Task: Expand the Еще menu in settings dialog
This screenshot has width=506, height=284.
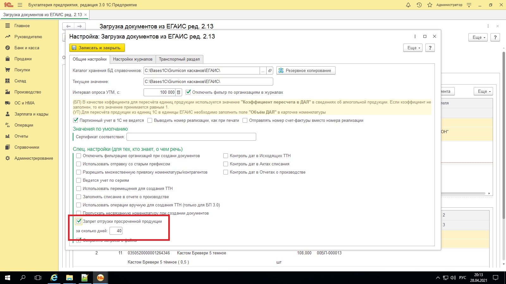Action: [x=413, y=48]
